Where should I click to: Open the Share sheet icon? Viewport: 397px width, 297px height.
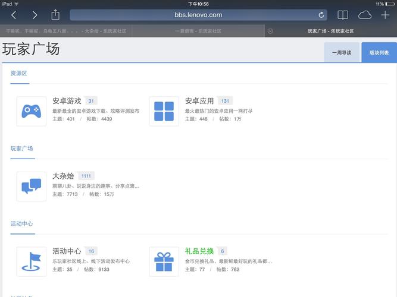(x=55, y=14)
